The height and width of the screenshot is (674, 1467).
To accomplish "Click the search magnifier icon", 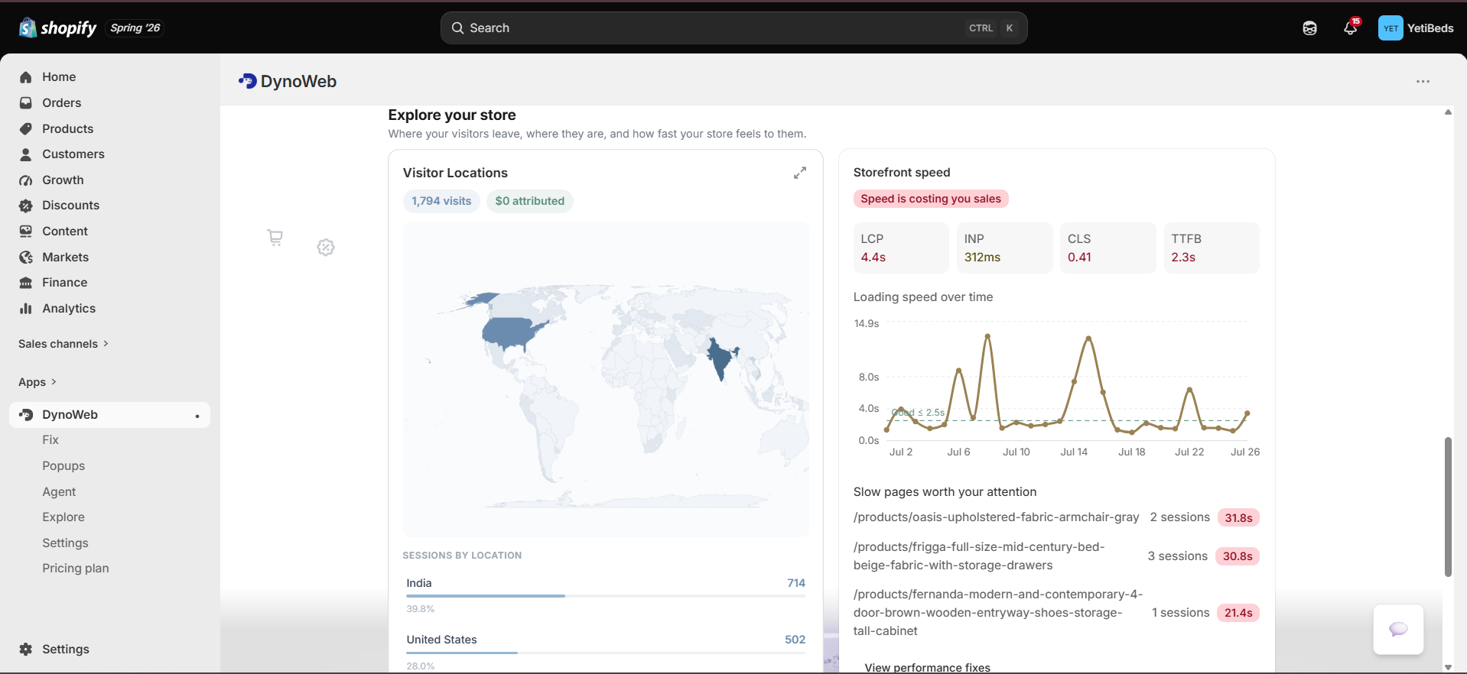I will [x=457, y=28].
